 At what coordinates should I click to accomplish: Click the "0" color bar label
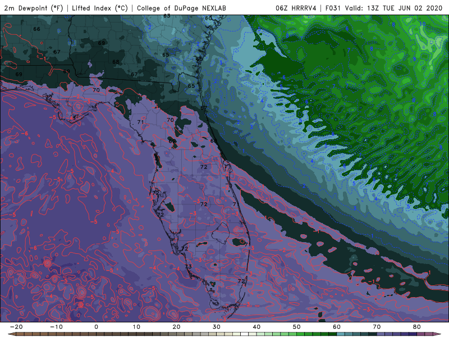click(96, 327)
